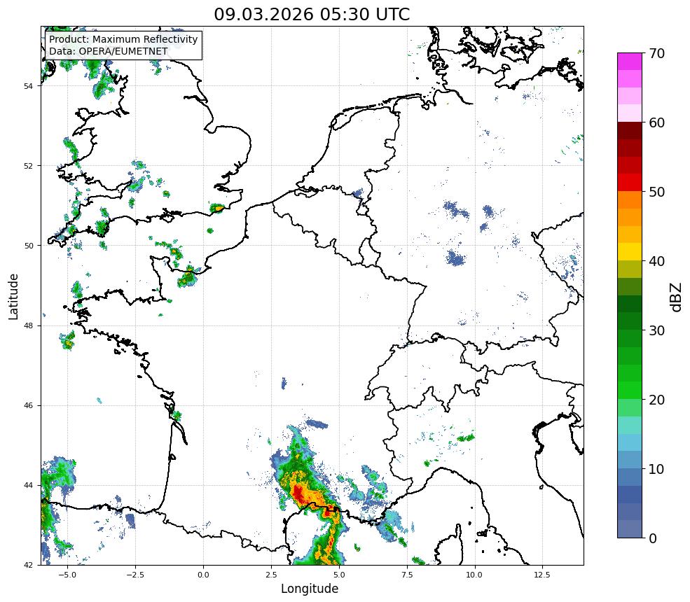Click the yellow colorbar segment above 40
The image size is (690, 602).
(x=630, y=252)
